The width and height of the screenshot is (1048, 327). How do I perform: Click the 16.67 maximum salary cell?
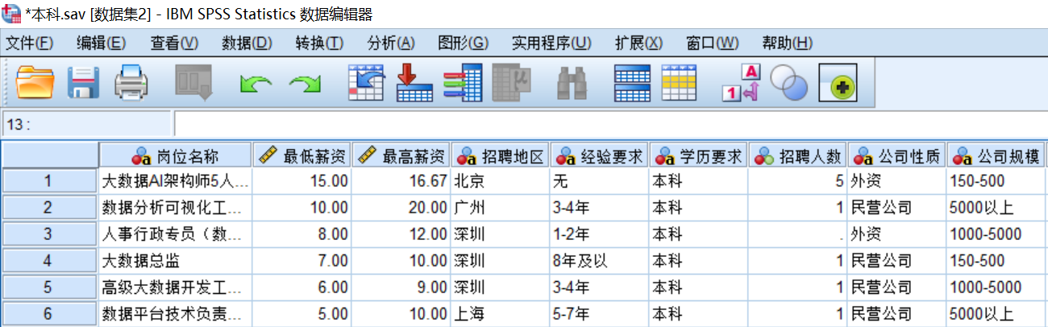(401, 181)
